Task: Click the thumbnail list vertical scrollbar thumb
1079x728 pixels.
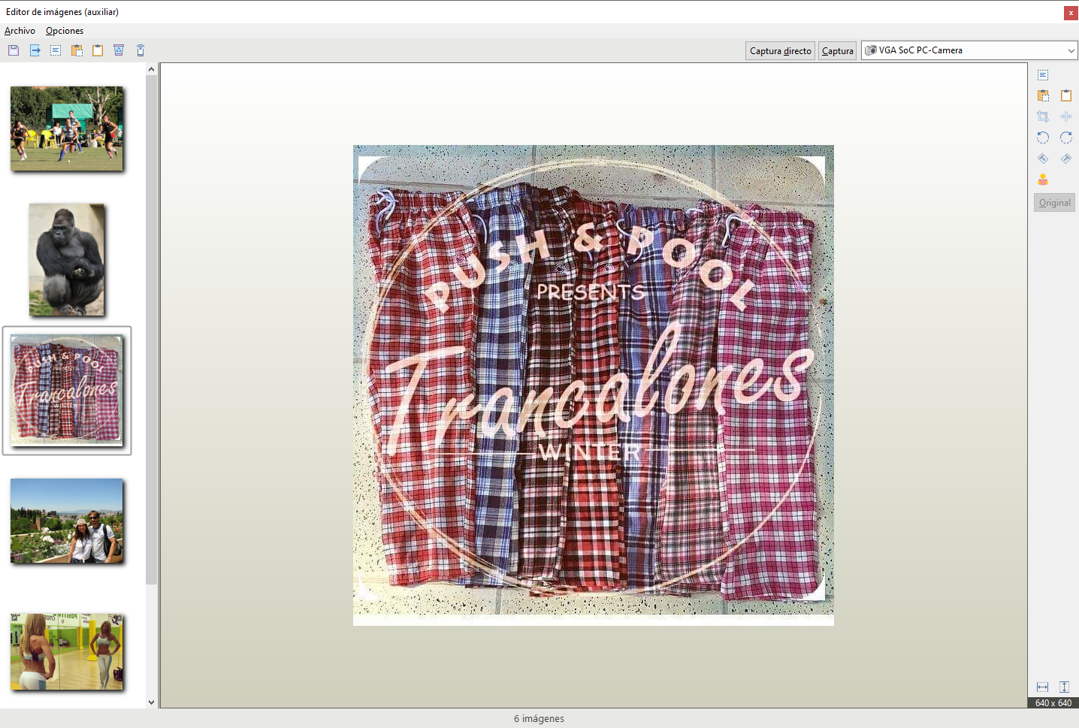Action: [151, 329]
